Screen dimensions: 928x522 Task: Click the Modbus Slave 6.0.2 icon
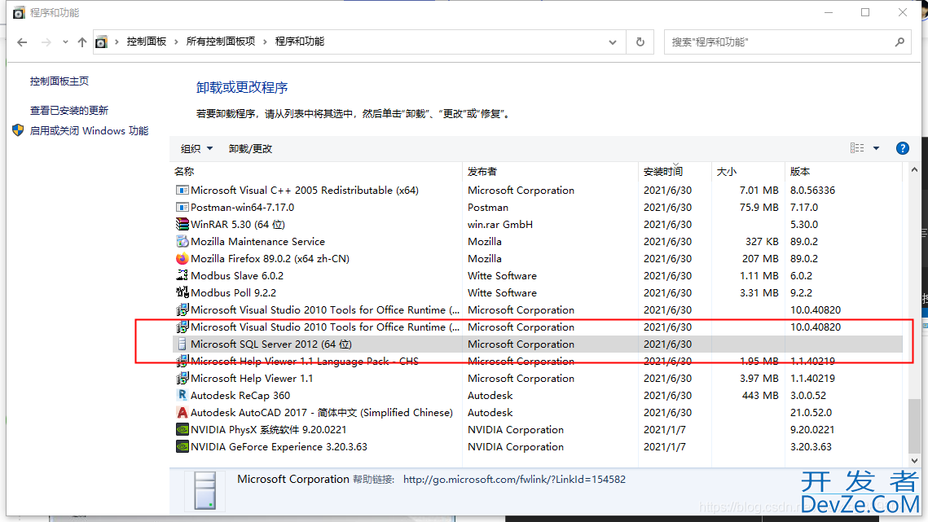[x=183, y=275]
